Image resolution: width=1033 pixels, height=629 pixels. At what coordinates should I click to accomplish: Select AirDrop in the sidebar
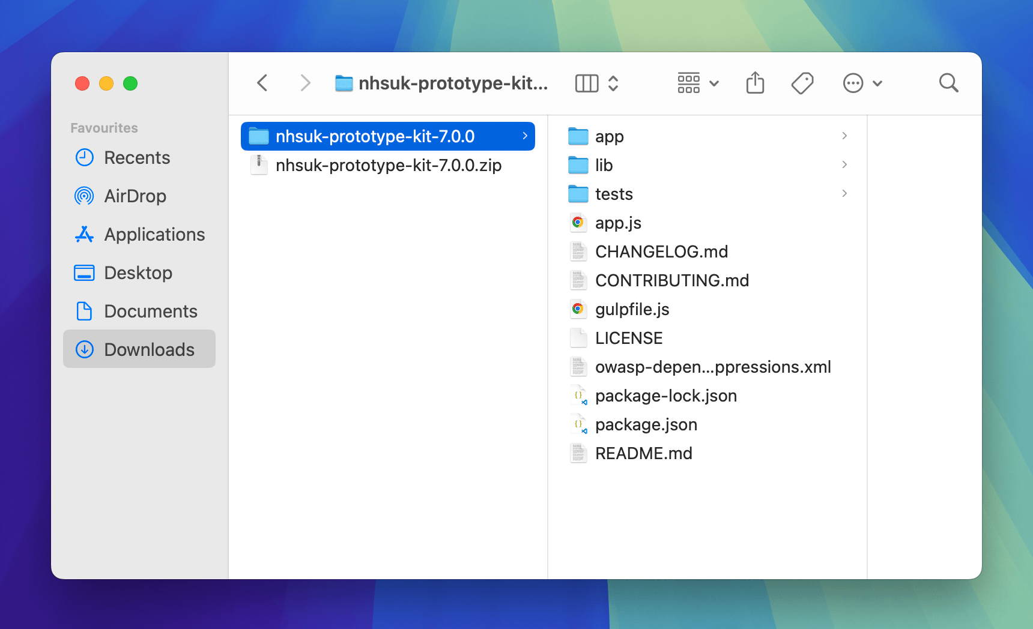pos(135,196)
